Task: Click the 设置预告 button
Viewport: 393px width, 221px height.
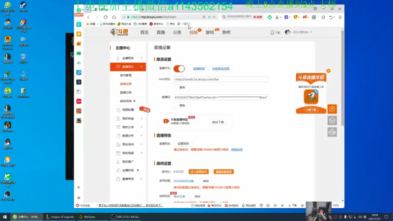Action: [x=183, y=144]
